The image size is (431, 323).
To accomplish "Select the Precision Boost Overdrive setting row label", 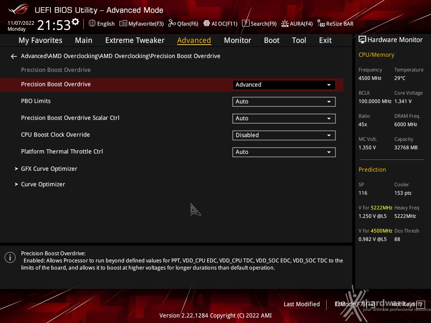I will (x=56, y=84).
